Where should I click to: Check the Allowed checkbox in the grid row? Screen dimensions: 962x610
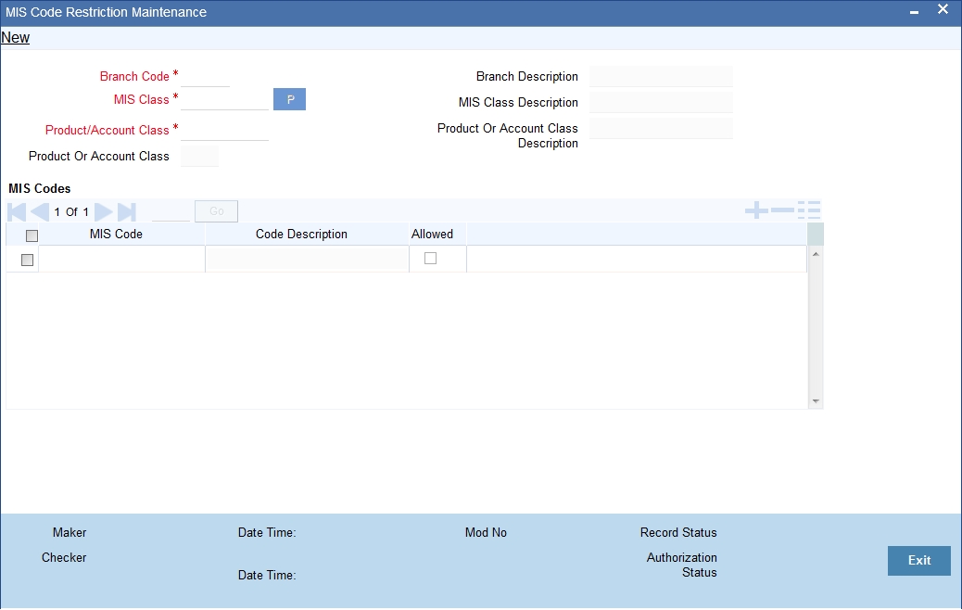pos(429,259)
